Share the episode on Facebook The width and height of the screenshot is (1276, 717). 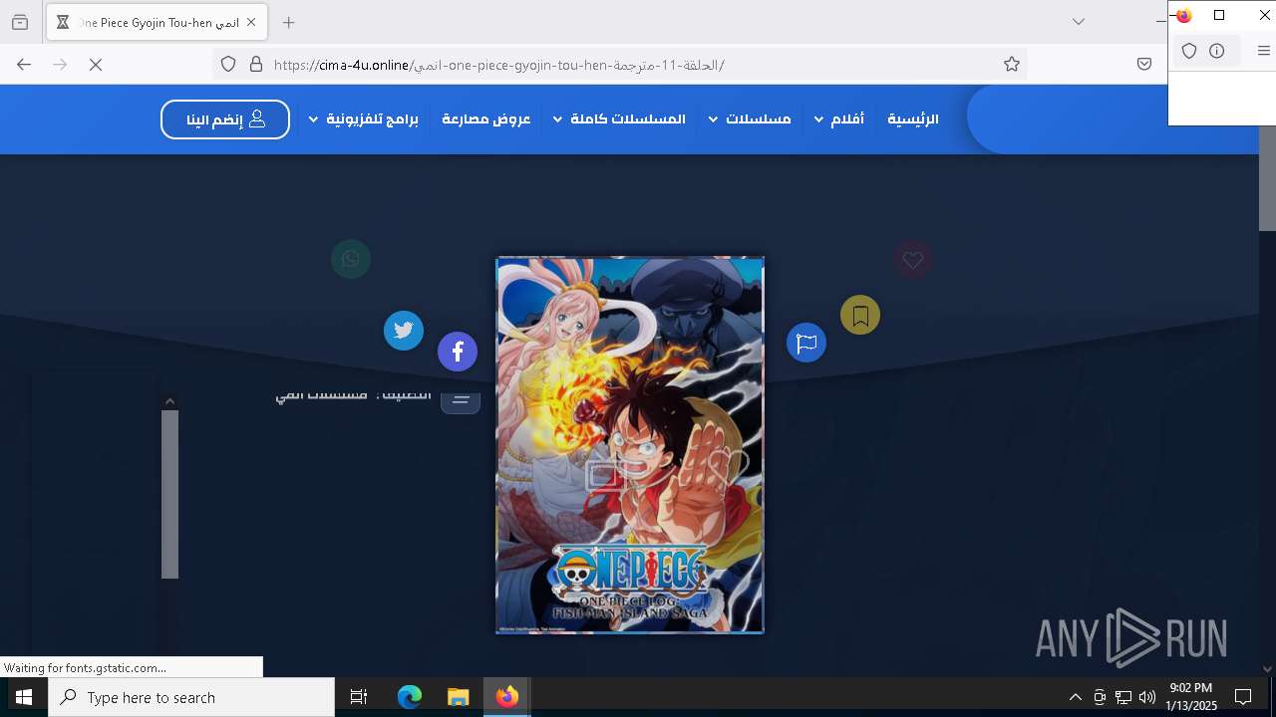pyautogui.click(x=458, y=352)
